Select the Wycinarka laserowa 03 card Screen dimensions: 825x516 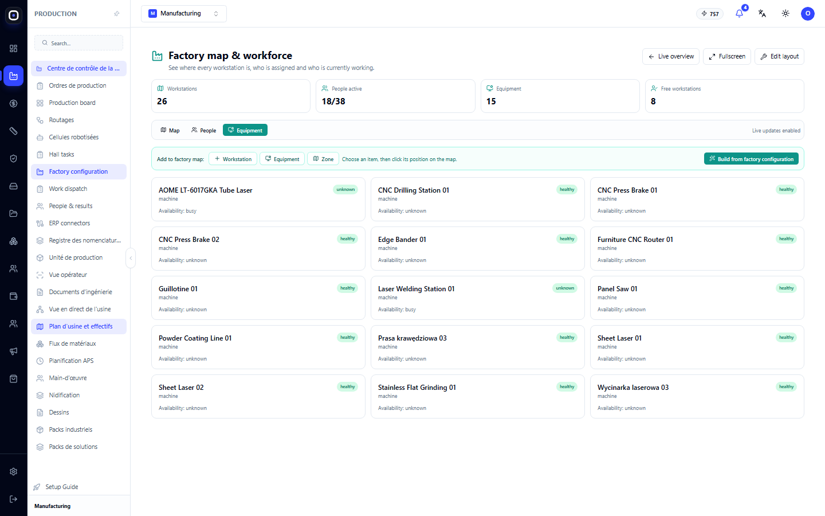tap(697, 396)
